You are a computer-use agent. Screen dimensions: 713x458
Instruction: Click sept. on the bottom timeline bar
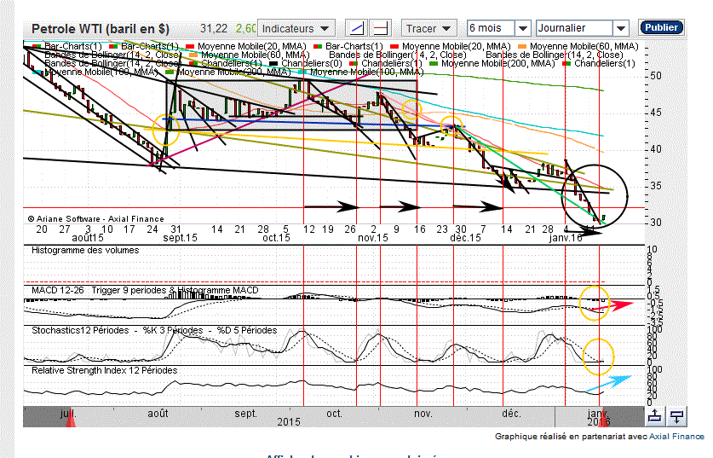point(246,414)
